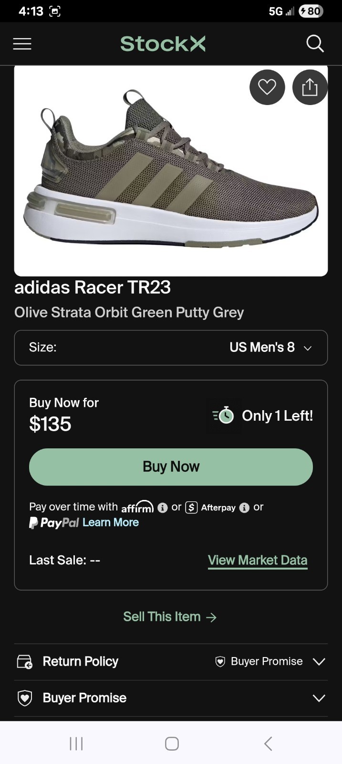The width and height of the screenshot is (342, 764).
Task: Open View Market Data
Action: tap(257, 560)
